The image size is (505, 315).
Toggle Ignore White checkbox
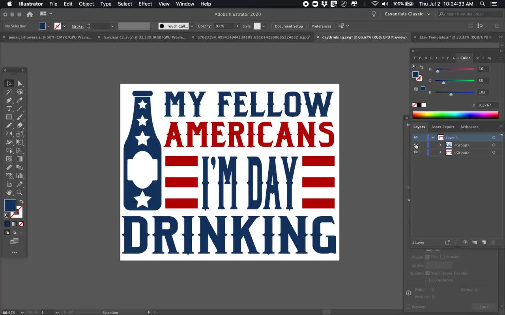point(427,280)
